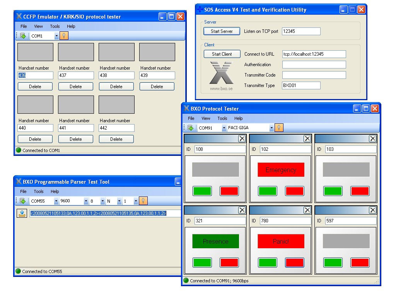Click the green Presence display on ID 321
This screenshot has height=297, width=396.
215,241
